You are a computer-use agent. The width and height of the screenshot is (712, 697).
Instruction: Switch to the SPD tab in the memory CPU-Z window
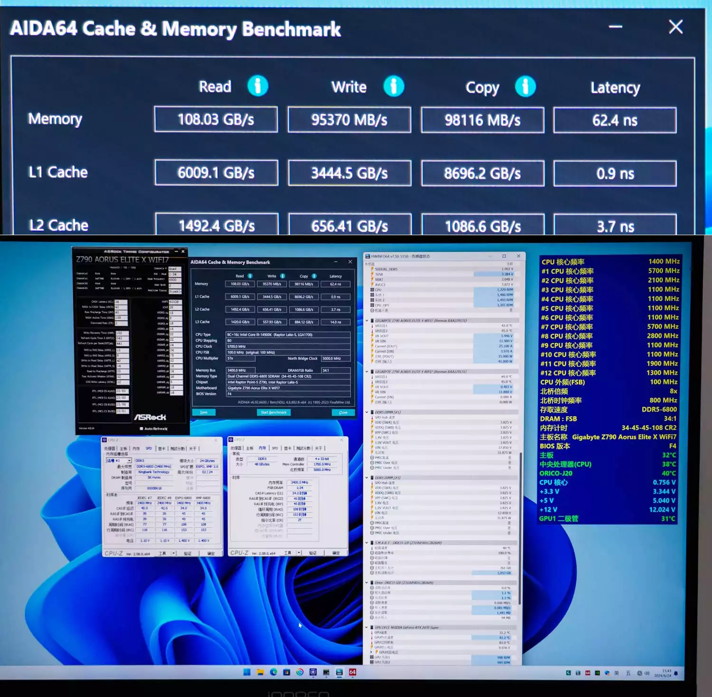point(275,448)
